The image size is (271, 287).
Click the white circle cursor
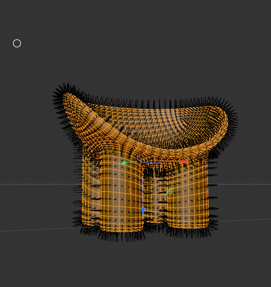coord(17,43)
